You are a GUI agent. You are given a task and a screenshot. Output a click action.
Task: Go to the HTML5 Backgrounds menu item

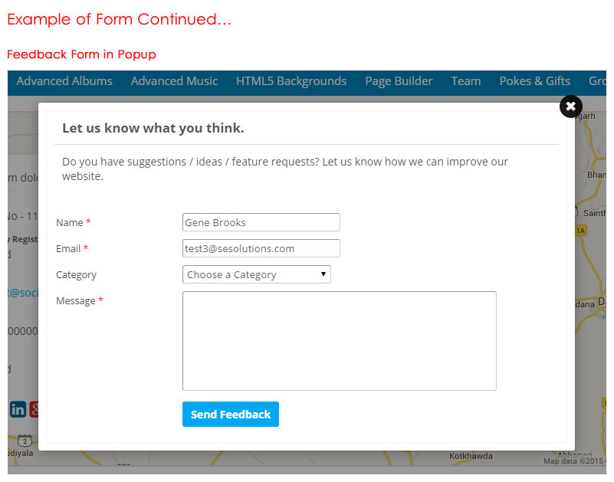291,81
